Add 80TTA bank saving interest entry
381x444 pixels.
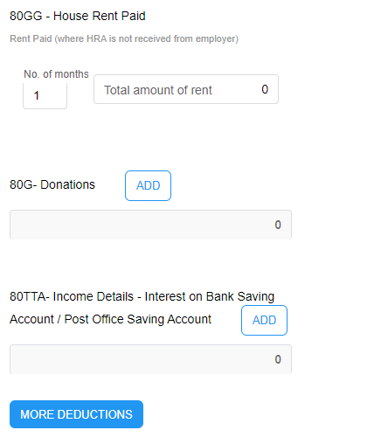(264, 320)
